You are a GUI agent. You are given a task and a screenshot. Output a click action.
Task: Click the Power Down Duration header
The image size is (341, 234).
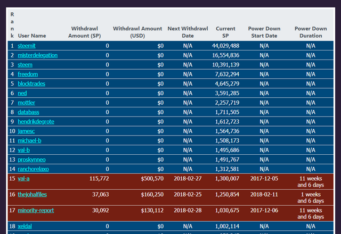(311, 32)
